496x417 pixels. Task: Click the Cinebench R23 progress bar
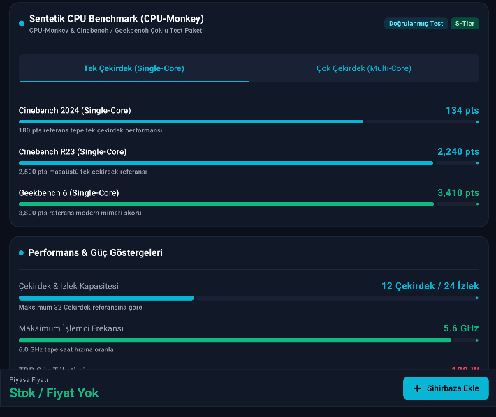click(249, 163)
